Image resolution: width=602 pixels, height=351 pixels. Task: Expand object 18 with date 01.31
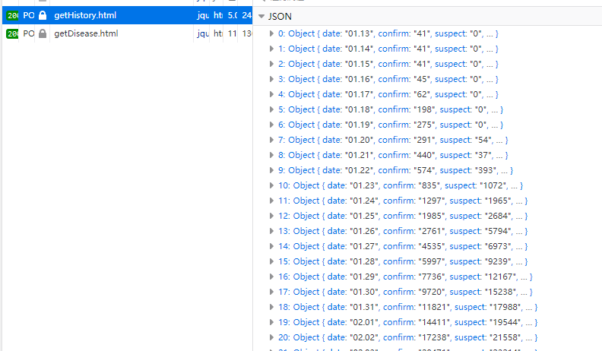[271, 307]
